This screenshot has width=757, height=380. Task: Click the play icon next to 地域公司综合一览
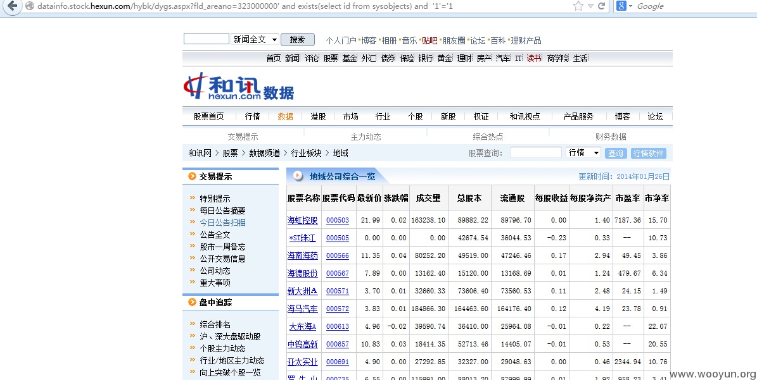pos(298,176)
